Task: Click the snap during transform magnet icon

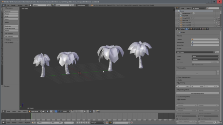Action: pos(88,111)
